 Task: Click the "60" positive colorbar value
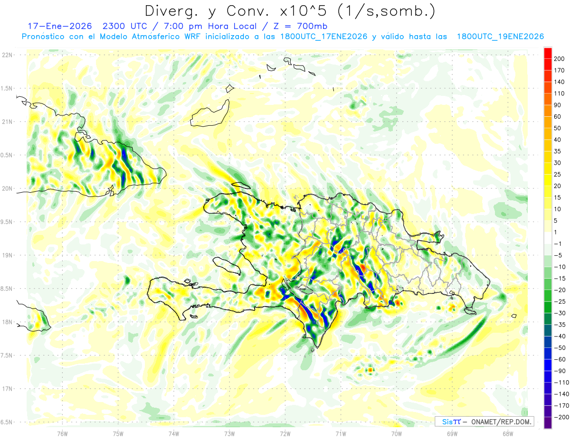(558, 117)
